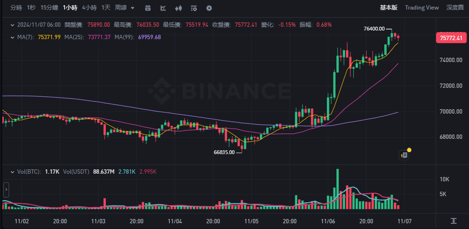Expand the left side drawing panel arrow

pyautogui.click(x=6, y=189)
